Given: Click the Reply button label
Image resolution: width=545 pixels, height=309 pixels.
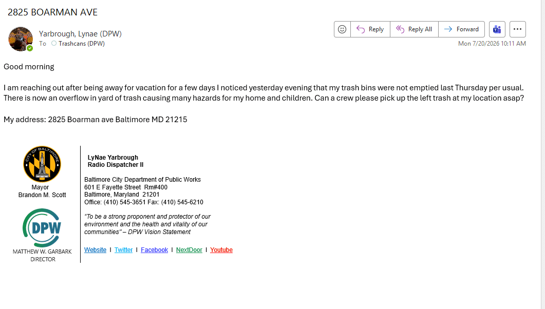Looking at the screenshot, I should pos(376,29).
